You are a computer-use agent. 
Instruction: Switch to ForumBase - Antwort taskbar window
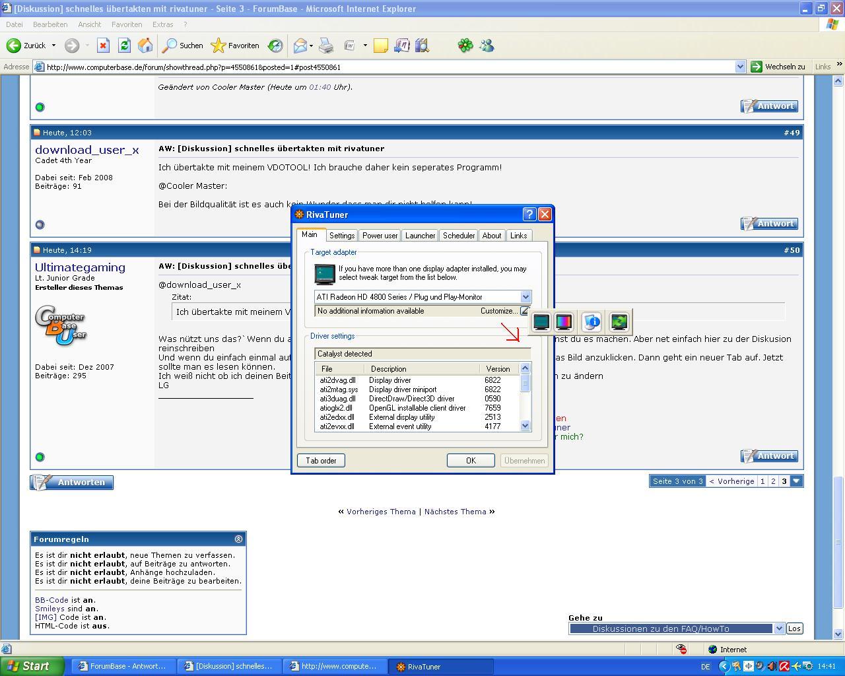123,666
